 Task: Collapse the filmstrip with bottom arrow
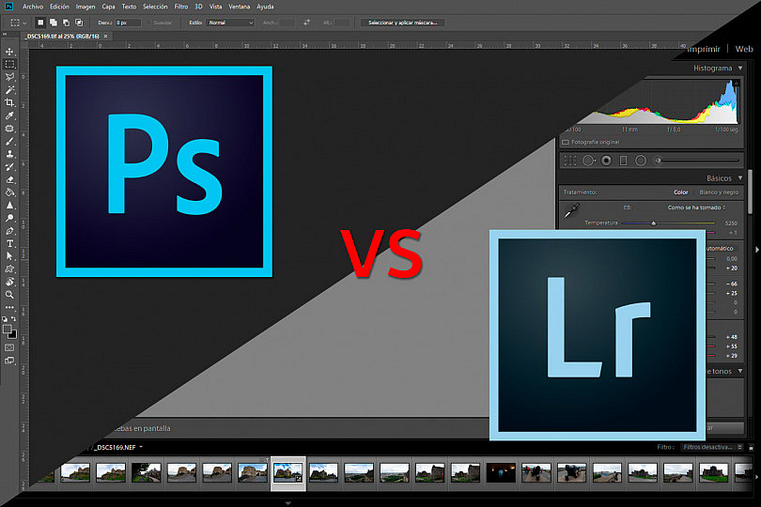(287, 503)
